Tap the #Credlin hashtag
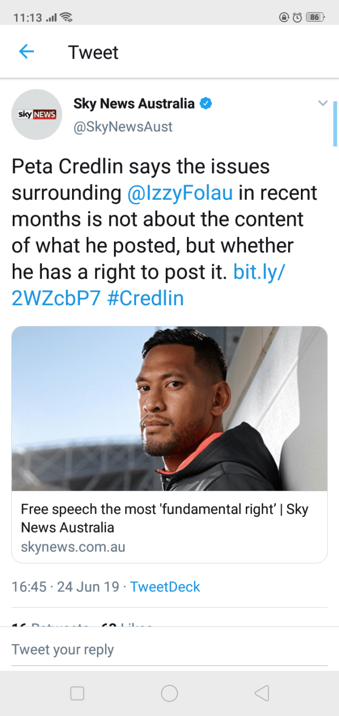This screenshot has width=339, height=716. pyautogui.click(x=145, y=298)
